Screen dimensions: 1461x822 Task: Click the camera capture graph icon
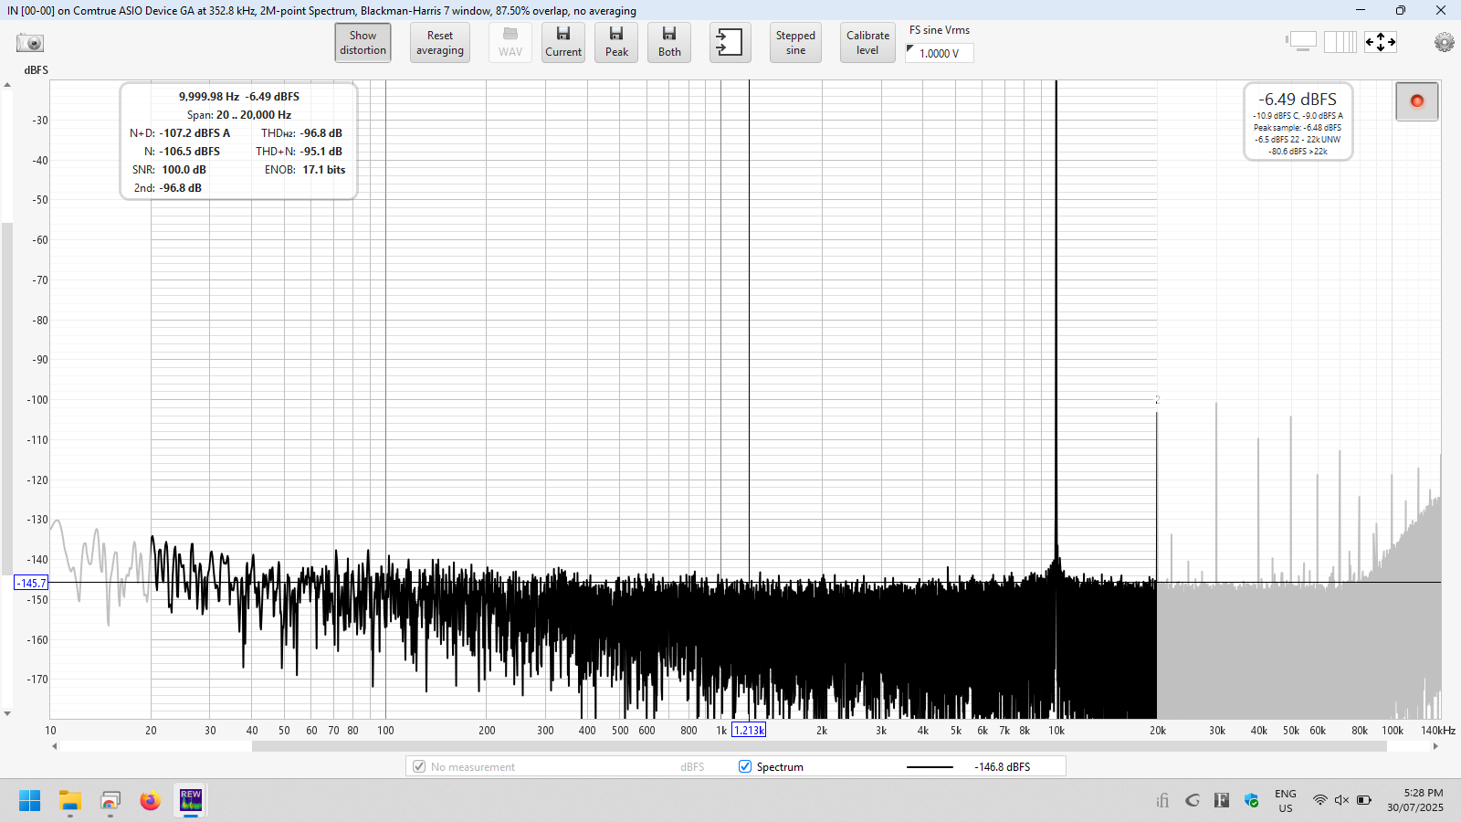[x=30, y=43]
